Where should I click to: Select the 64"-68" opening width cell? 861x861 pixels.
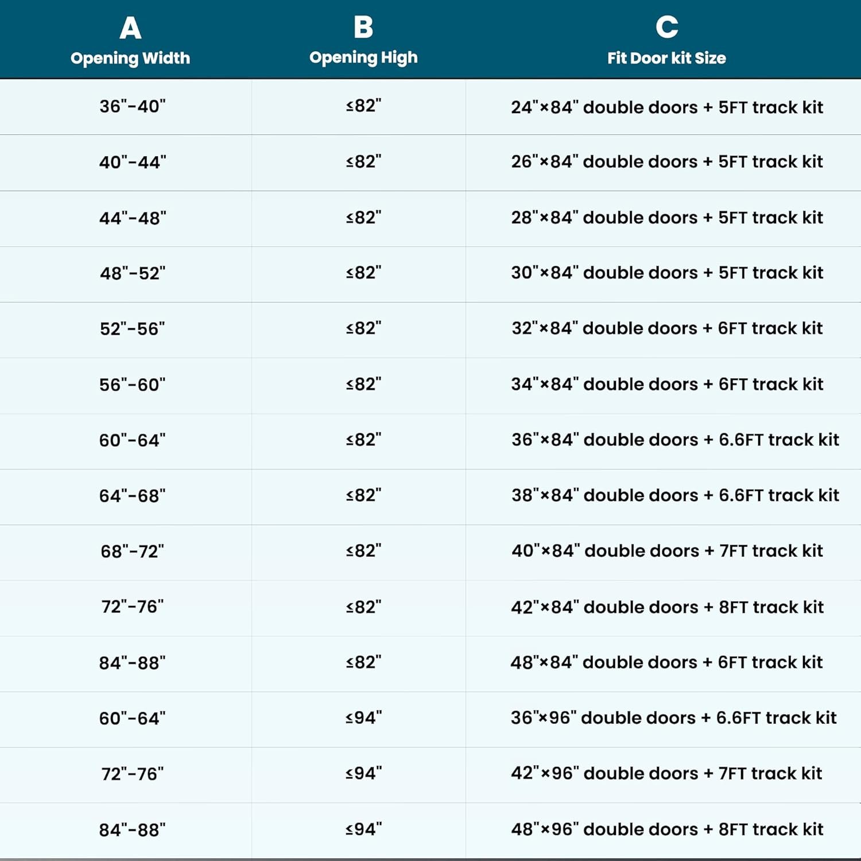[132, 496]
